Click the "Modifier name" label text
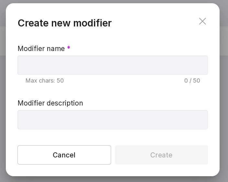 coord(41,48)
